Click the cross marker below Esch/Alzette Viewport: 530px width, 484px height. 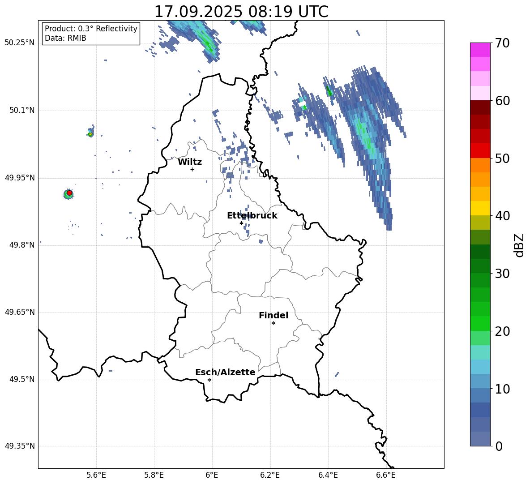click(x=209, y=380)
